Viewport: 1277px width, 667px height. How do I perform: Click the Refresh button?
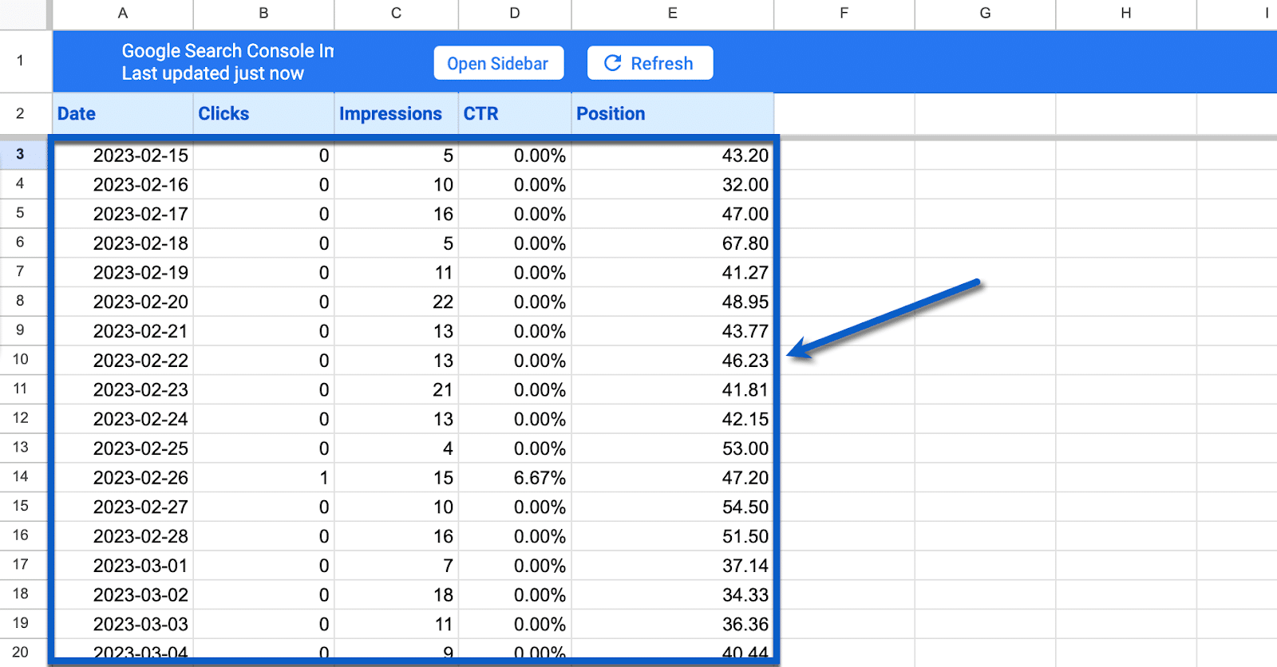pos(650,63)
